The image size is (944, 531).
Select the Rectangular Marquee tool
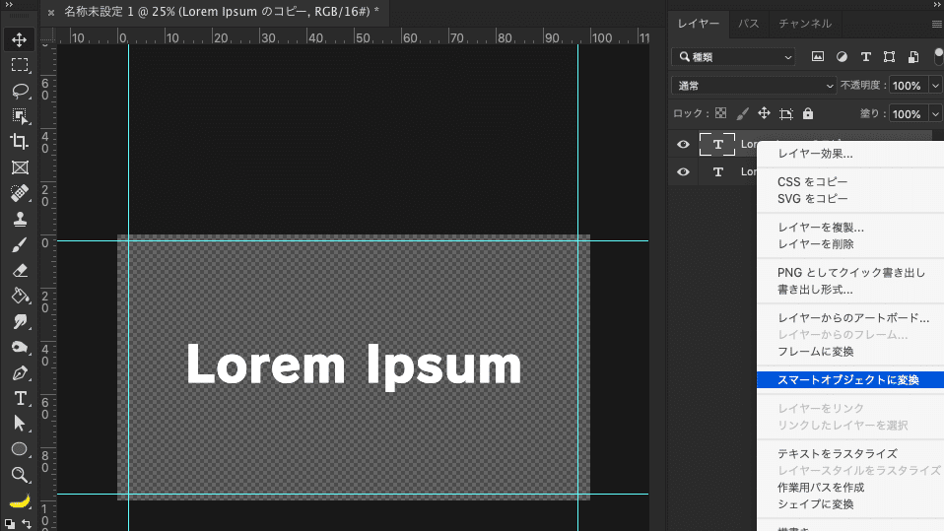click(20, 65)
